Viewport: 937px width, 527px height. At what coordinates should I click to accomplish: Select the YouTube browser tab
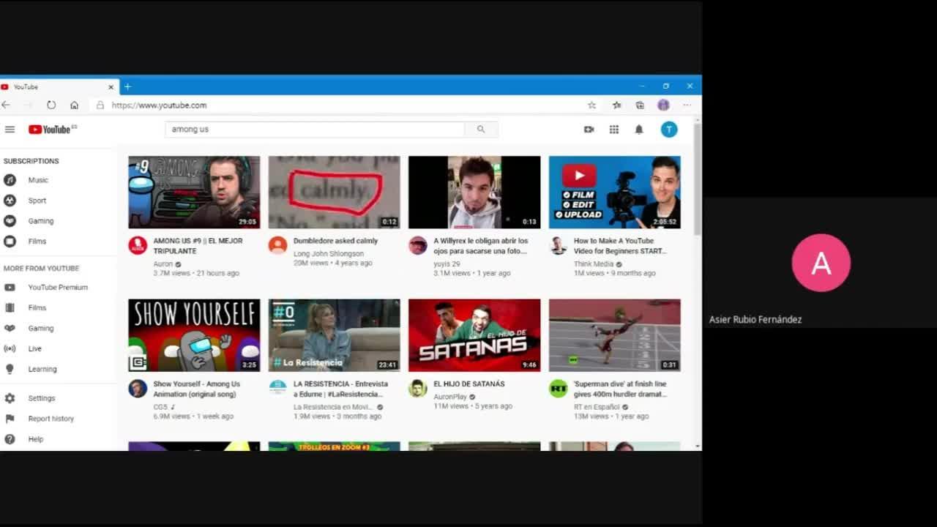(x=59, y=87)
